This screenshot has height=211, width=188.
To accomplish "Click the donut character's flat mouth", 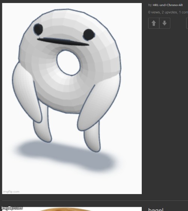I will point(63,41).
